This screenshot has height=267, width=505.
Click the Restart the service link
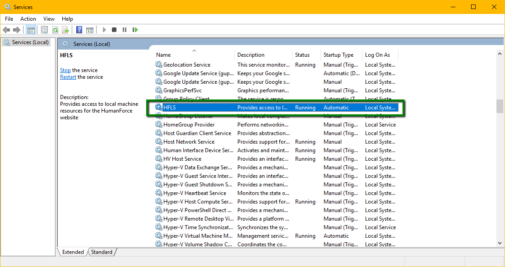(68, 77)
